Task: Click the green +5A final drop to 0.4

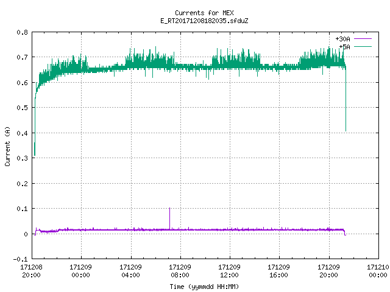Action: 346,99
